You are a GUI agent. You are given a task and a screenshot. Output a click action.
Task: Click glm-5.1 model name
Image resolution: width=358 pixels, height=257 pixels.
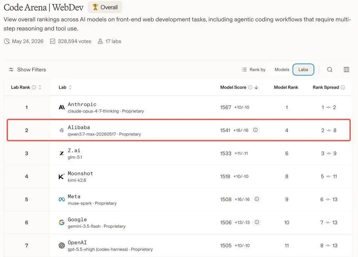(75, 157)
